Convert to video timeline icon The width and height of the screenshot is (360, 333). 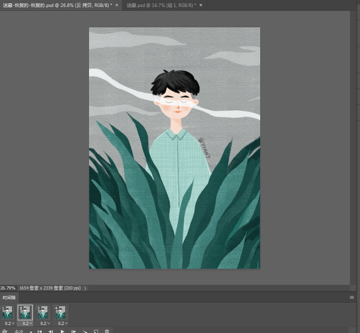[5, 331]
